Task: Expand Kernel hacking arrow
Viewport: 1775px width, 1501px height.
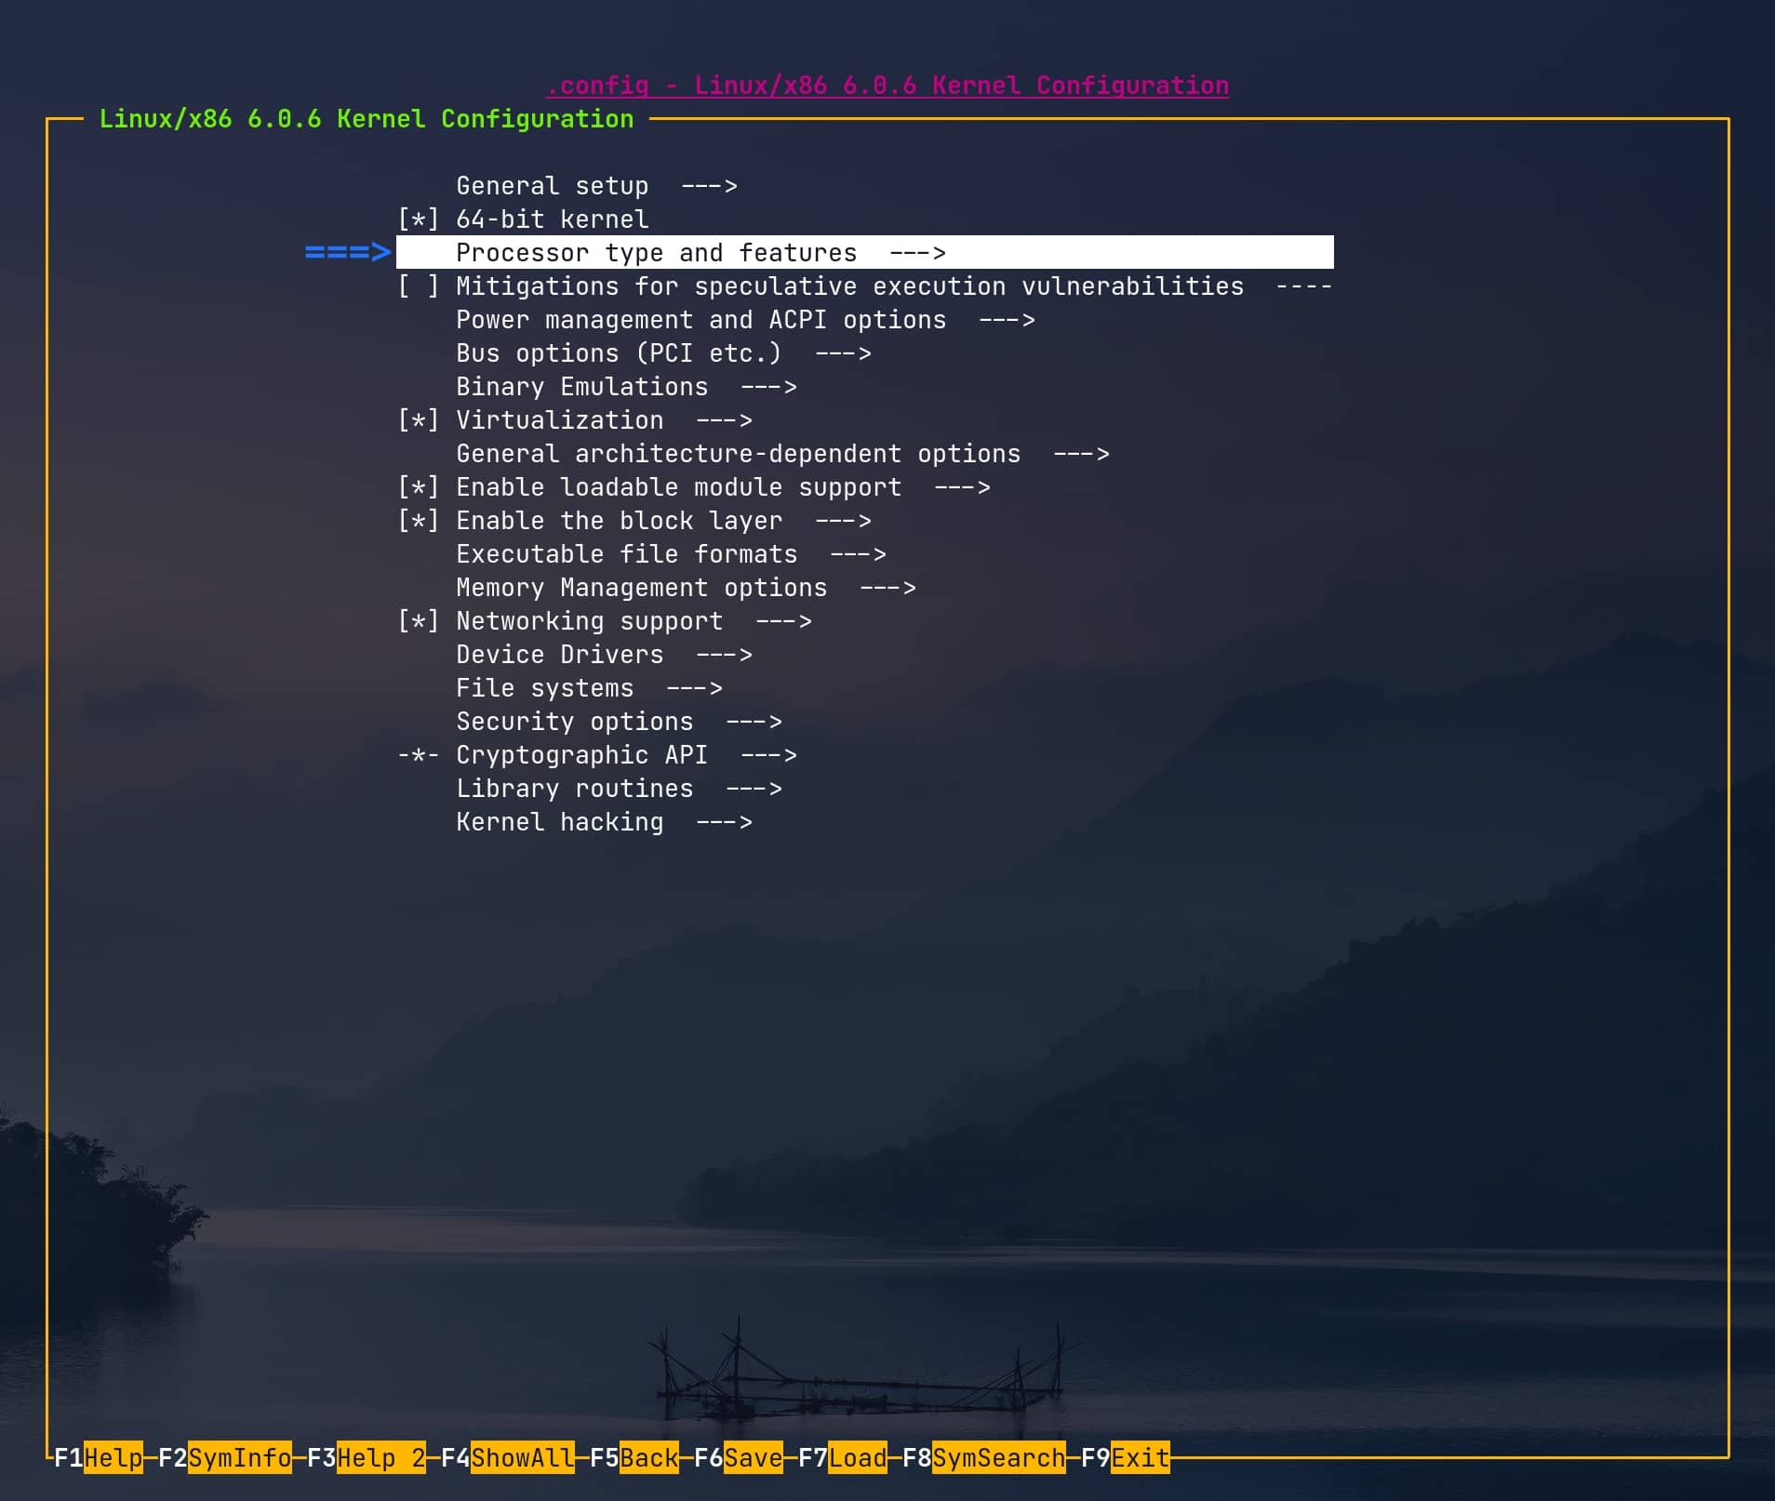Action: (724, 822)
